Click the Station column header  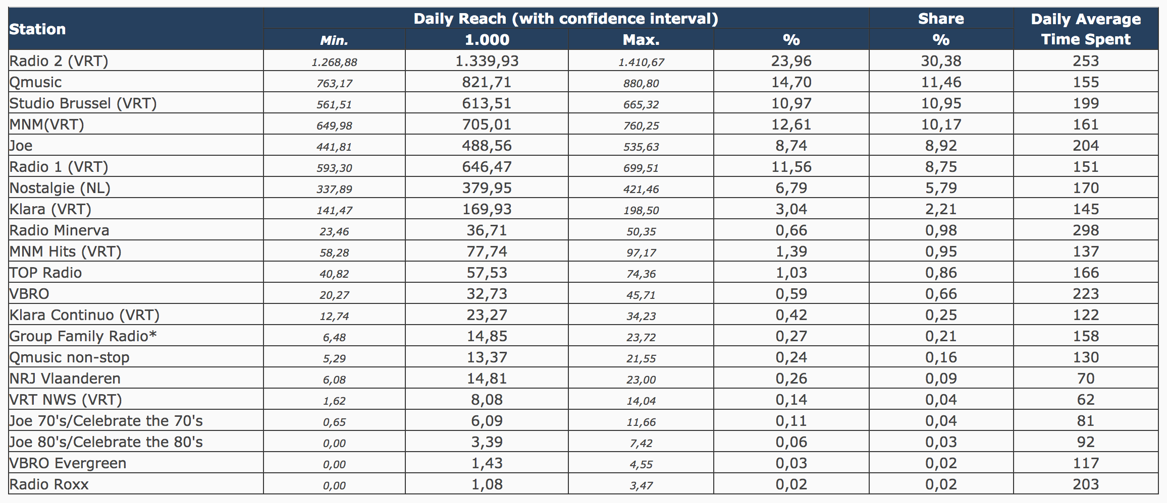point(38,29)
